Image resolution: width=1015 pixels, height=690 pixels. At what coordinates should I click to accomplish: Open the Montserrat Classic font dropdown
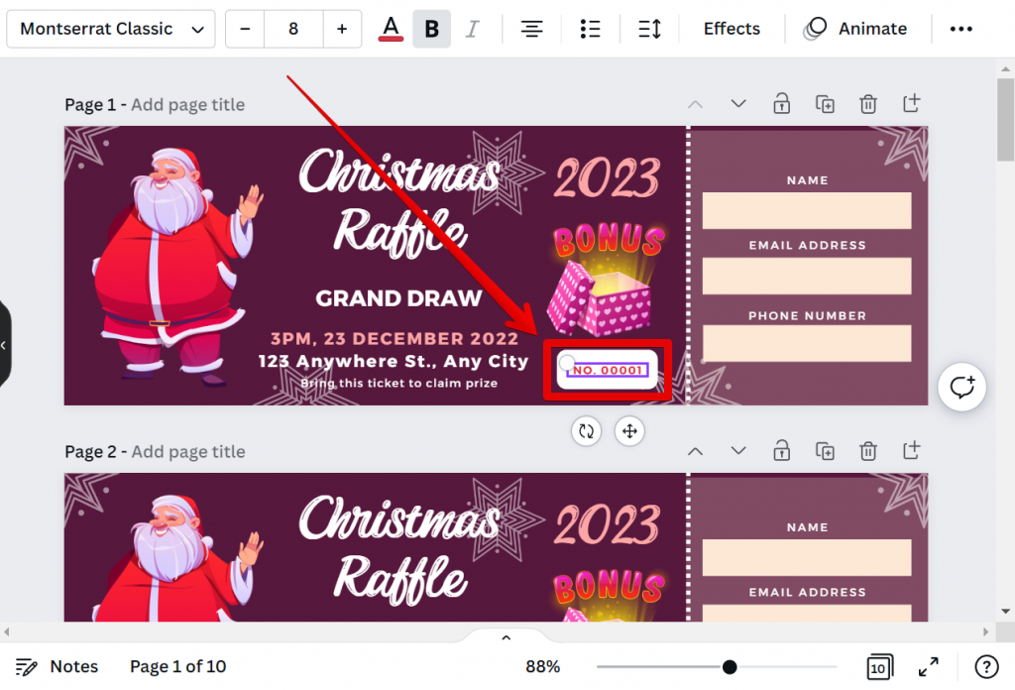click(x=110, y=29)
